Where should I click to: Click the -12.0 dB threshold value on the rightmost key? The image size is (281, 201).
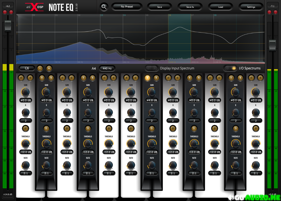tap(256, 152)
